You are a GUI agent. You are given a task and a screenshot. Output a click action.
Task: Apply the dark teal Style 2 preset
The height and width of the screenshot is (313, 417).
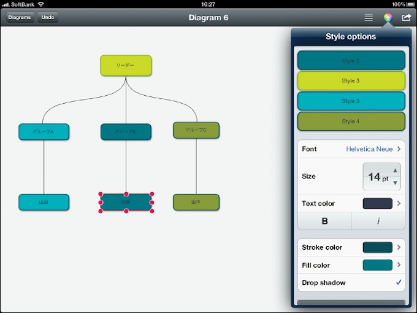point(351,61)
